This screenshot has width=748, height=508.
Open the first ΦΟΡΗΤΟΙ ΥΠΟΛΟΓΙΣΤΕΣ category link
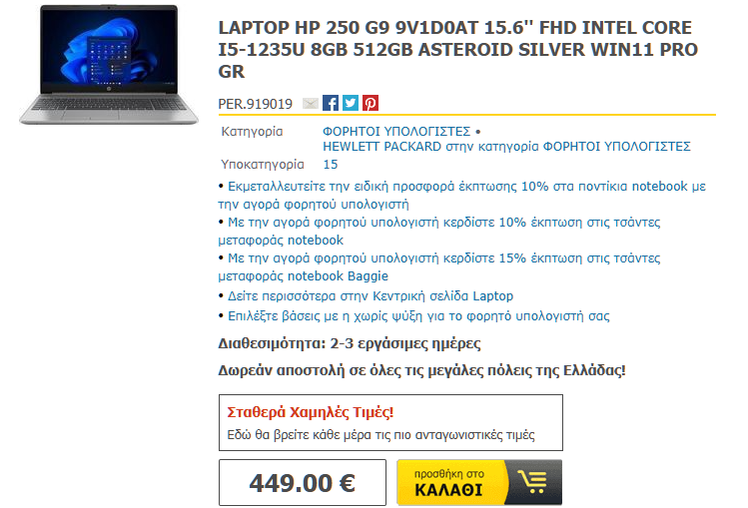point(396,131)
